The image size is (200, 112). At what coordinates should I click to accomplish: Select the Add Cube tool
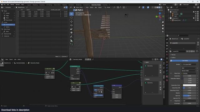[72, 44]
